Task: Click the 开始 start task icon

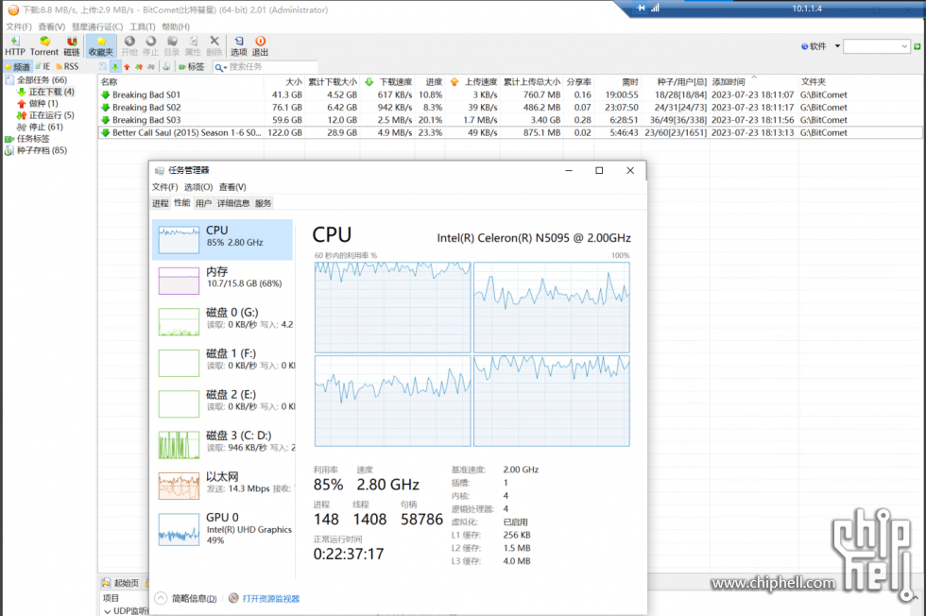Action: click(129, 45)
